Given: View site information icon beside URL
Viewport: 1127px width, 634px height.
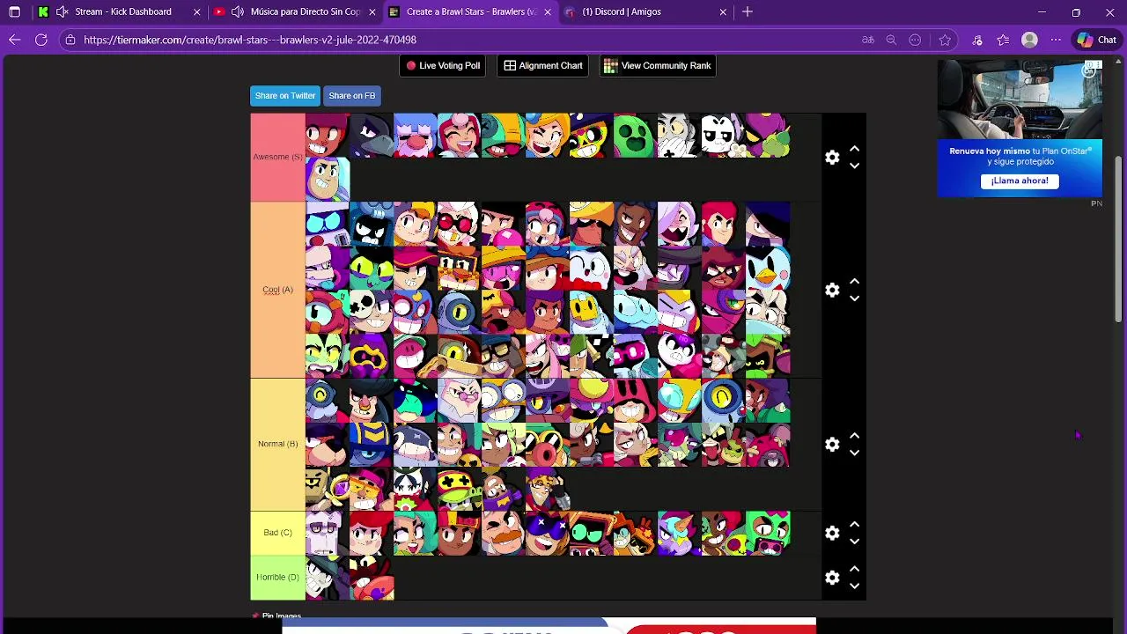Looking at the screenshot, I should (x=70, y=40).
